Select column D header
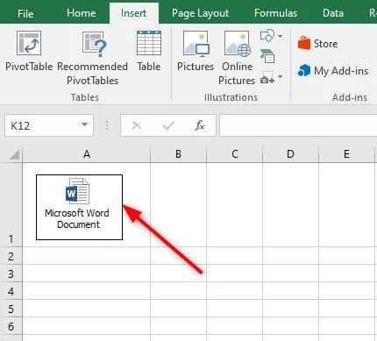Viewport: 377px width, 341px height. tap(290, 154)
